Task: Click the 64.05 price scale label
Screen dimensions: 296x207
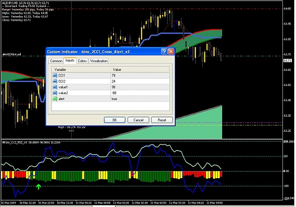Action: 287,9
